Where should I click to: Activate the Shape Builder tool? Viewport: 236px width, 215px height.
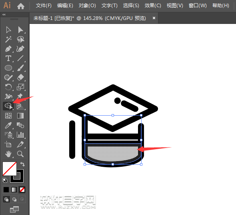[x=8, y=106]
